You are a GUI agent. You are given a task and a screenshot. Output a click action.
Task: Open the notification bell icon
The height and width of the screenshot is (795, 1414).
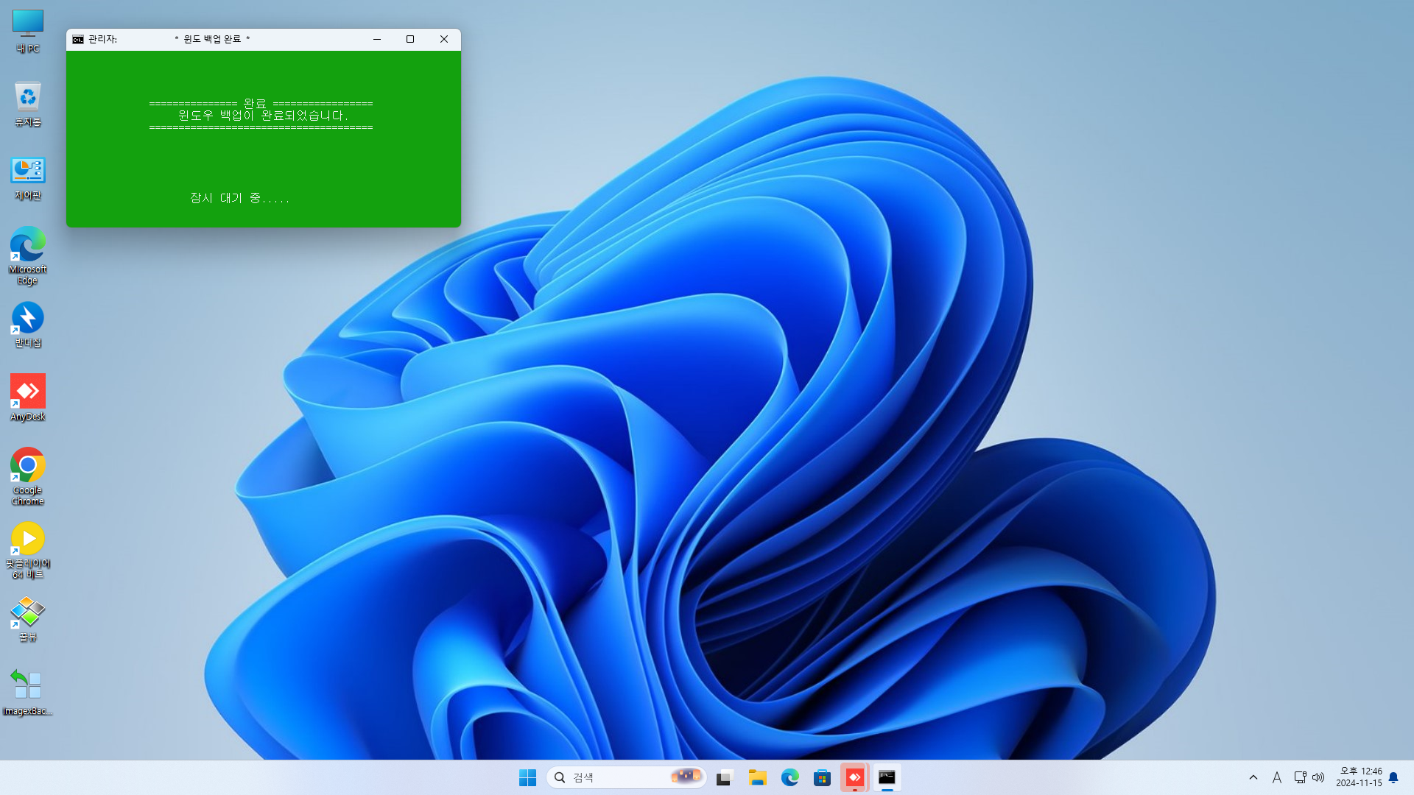(1393, 777)
